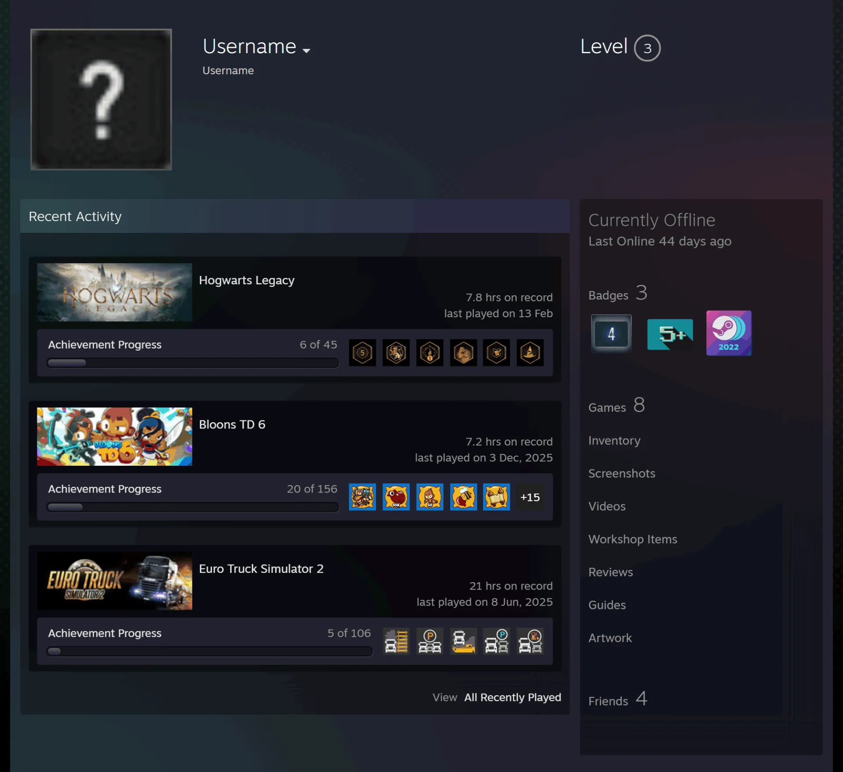Select the Hogwarts keyhole achievement icon

point(429,352)
